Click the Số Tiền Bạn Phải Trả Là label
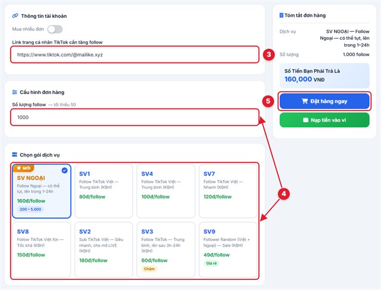 (312, 71)
